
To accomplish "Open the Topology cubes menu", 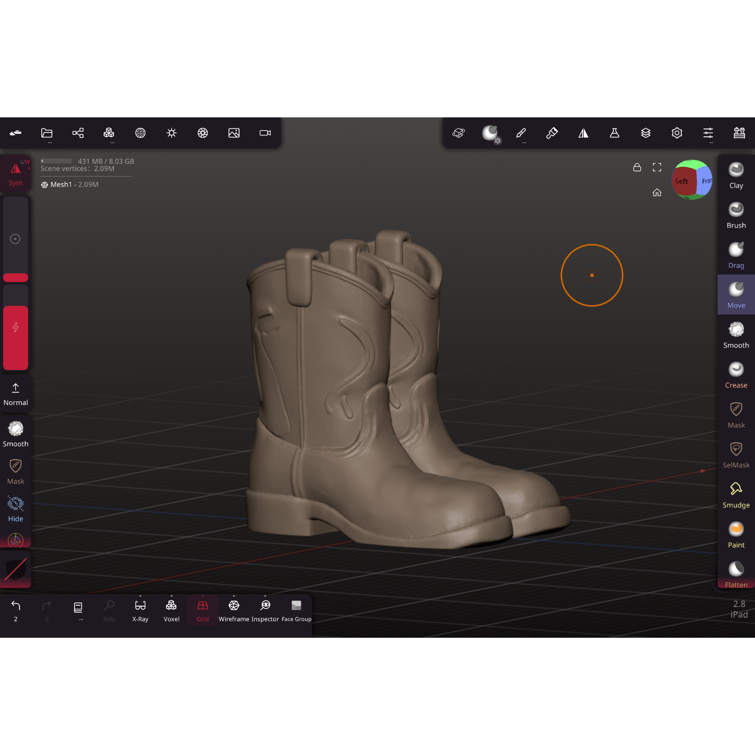I will click(109, 133).
